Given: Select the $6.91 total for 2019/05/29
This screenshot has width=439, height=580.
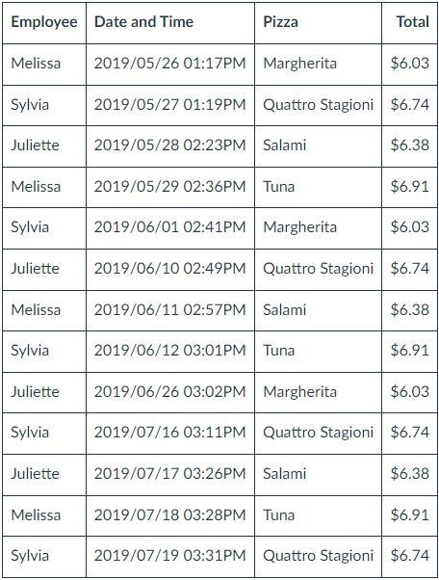Looking at the screenshot, I should (409, 187).
